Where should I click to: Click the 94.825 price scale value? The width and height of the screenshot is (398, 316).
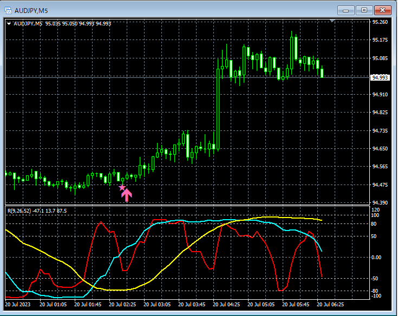point(380,113)
